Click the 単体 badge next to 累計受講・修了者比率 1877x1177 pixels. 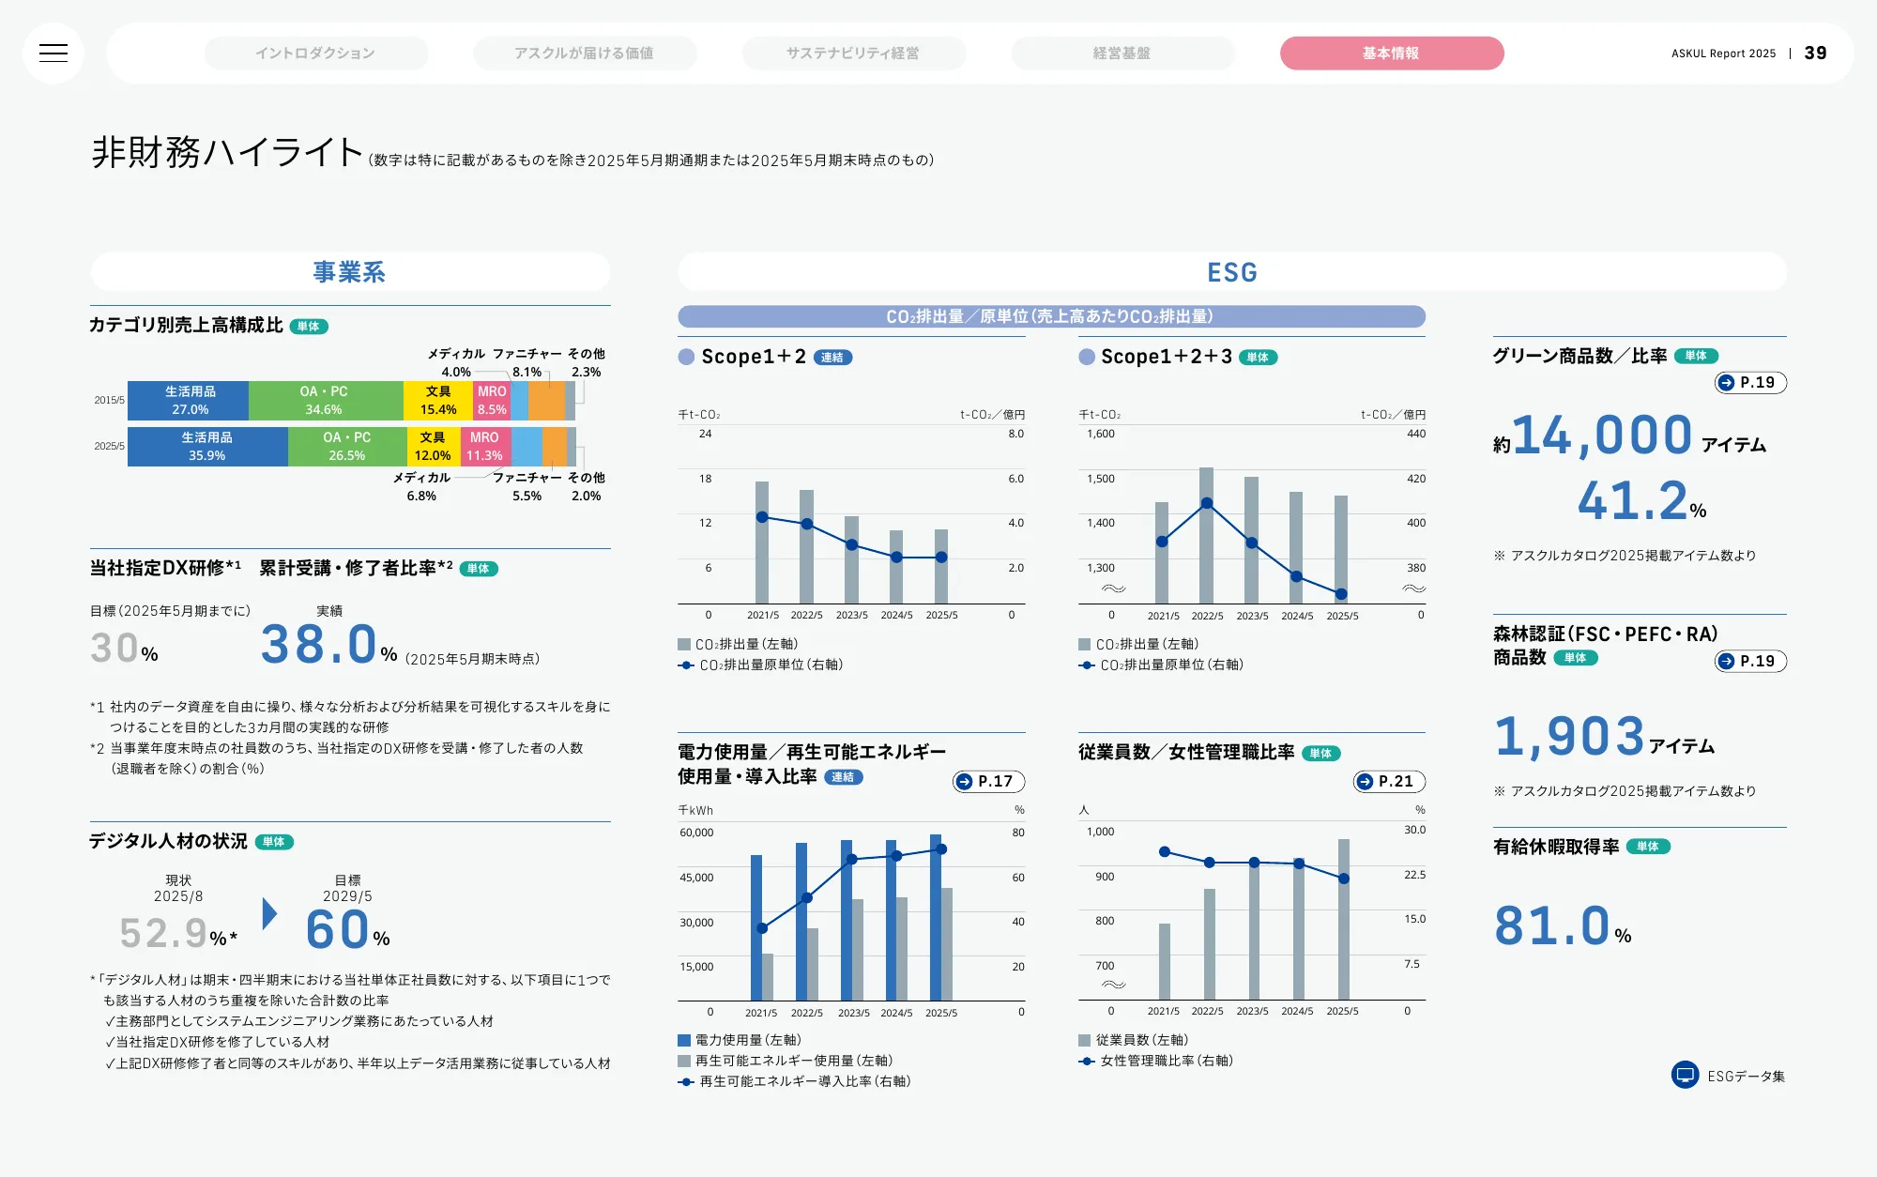(x=479, y=569)
